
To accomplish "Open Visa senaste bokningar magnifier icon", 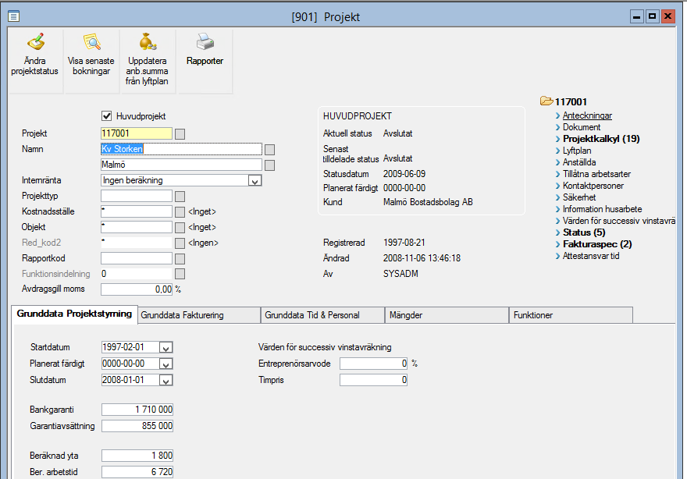I will 92,42.
